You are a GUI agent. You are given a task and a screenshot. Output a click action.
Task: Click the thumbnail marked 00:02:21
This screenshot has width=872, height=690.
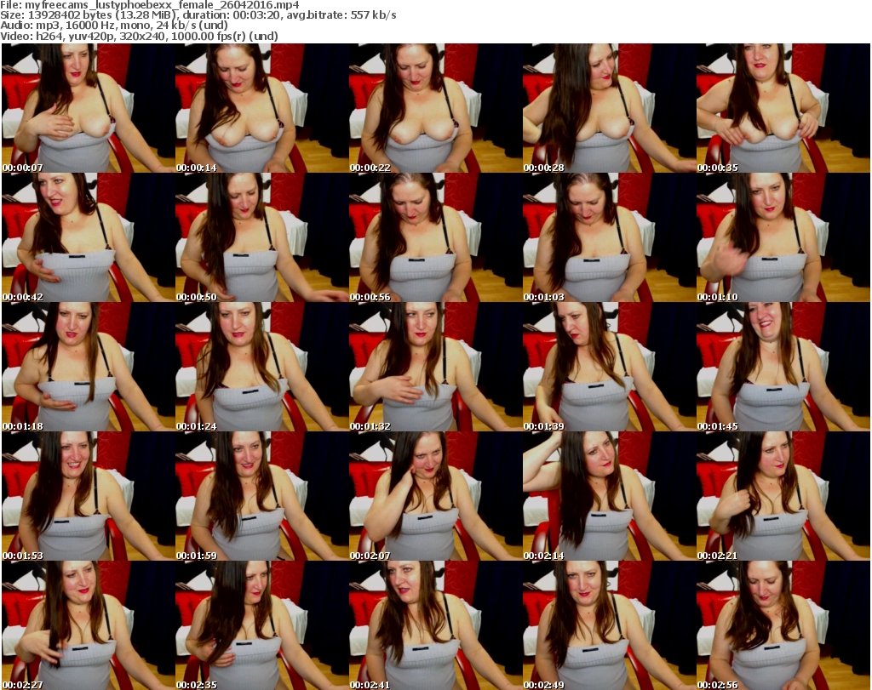(x=783, y=496)
